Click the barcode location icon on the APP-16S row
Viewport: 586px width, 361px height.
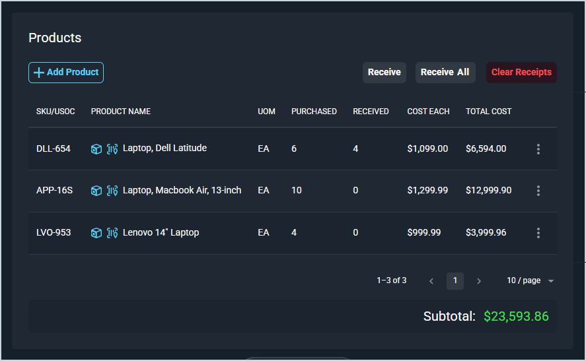pyautogui.click(x=112, y=191)
